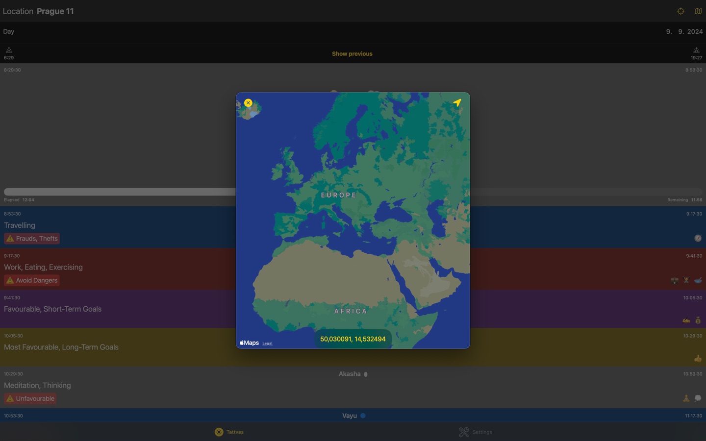Screen dimensions: 706x441
Task: Click the thought bubble icon in Akasha row
Action: pyautogui.click(x=698, y=398)
